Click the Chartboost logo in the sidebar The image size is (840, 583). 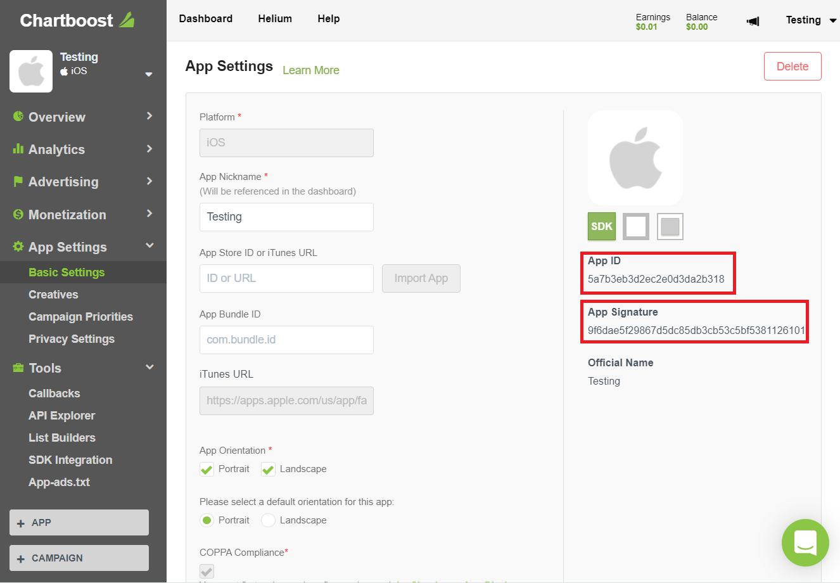click(x=77, y=20)
